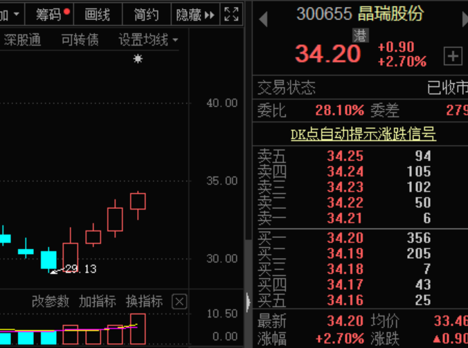The height and width of the screenshot is (348, 468).
Task: Toggle the 隐藏 hide panel button
Action: click(x=195, y=14)
